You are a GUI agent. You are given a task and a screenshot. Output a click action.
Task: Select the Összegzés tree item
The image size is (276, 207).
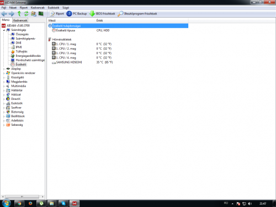20,34
